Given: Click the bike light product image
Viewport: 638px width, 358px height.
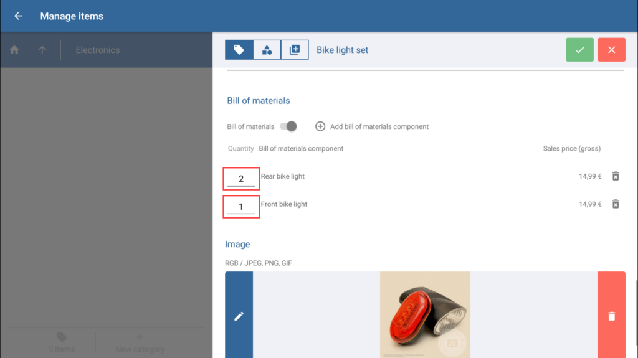Looking at the screenshot, I should (425, 314).
